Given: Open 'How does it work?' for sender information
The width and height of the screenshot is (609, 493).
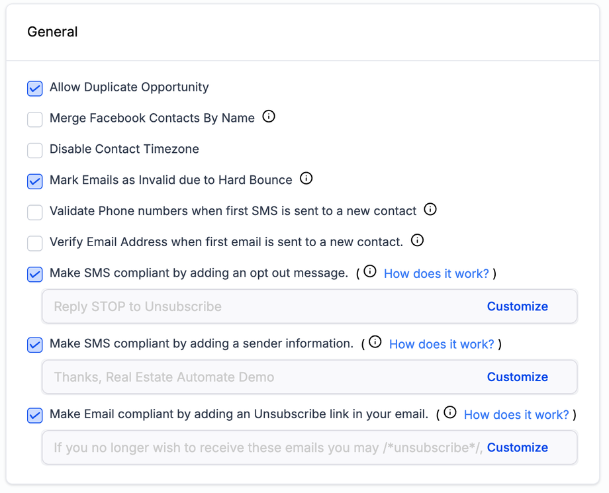Looking at the screenshot, I should (442, 344).
